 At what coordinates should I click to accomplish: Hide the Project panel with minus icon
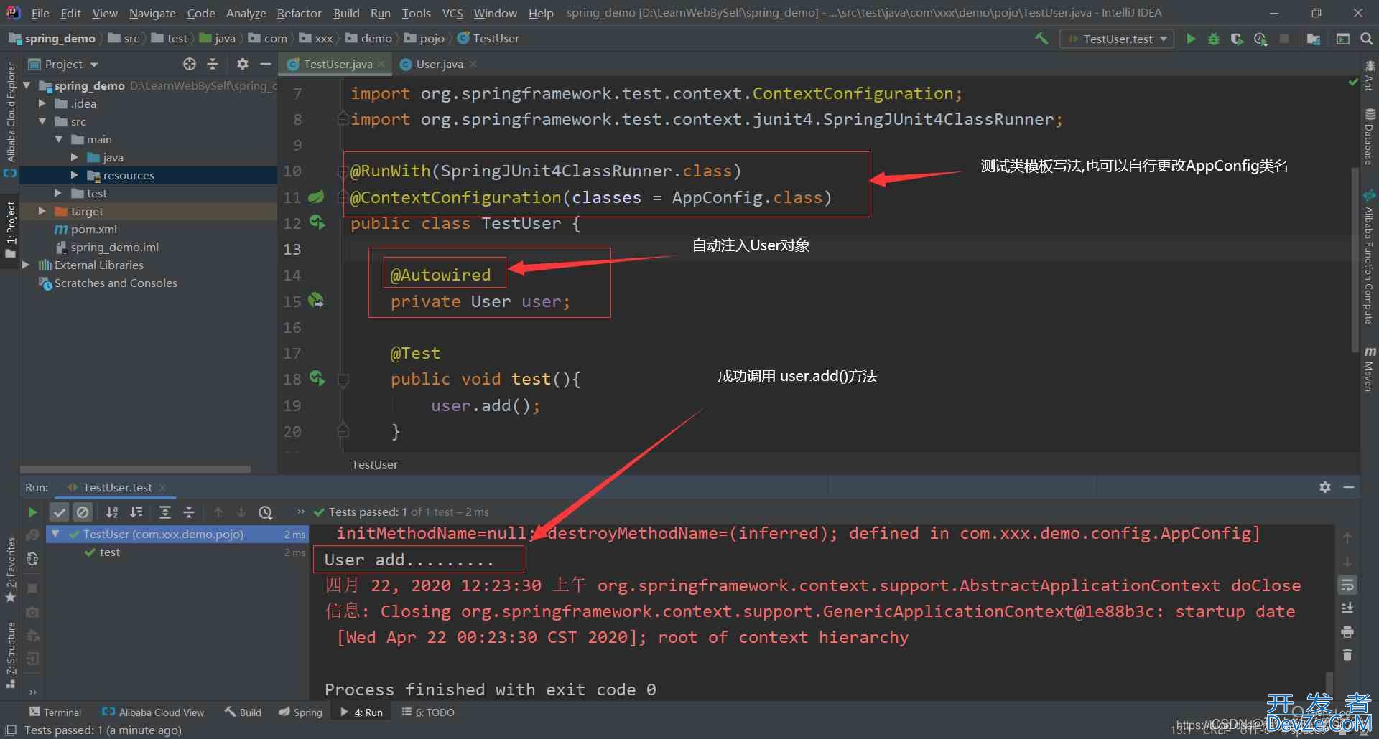click(x=266, y=64)
